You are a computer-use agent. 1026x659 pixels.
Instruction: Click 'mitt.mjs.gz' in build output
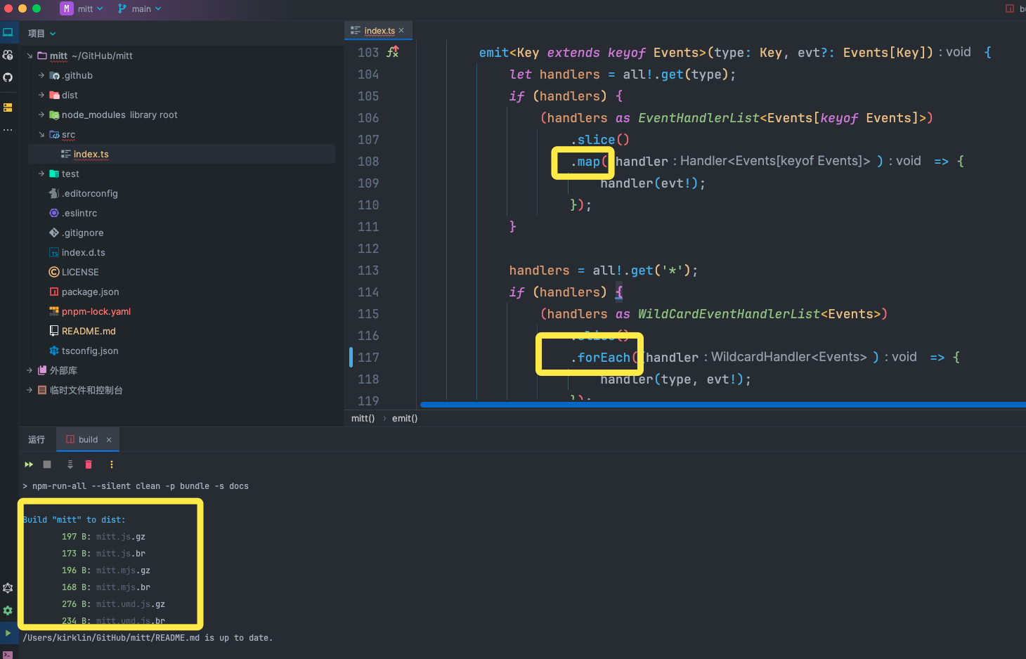[x=123, y=570]
